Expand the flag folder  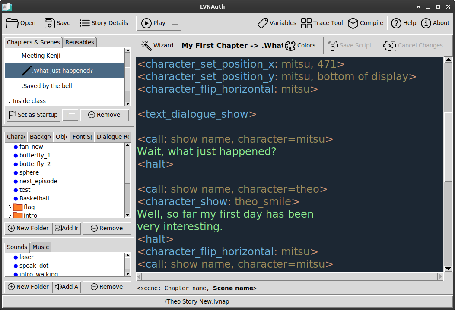[x=10, y=207]
